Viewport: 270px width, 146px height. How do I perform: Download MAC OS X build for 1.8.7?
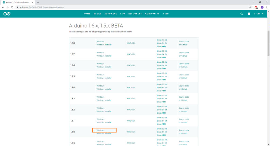point(131,54)
